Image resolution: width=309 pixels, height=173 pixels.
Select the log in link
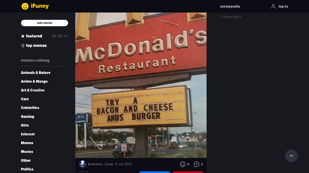(283, 6)
